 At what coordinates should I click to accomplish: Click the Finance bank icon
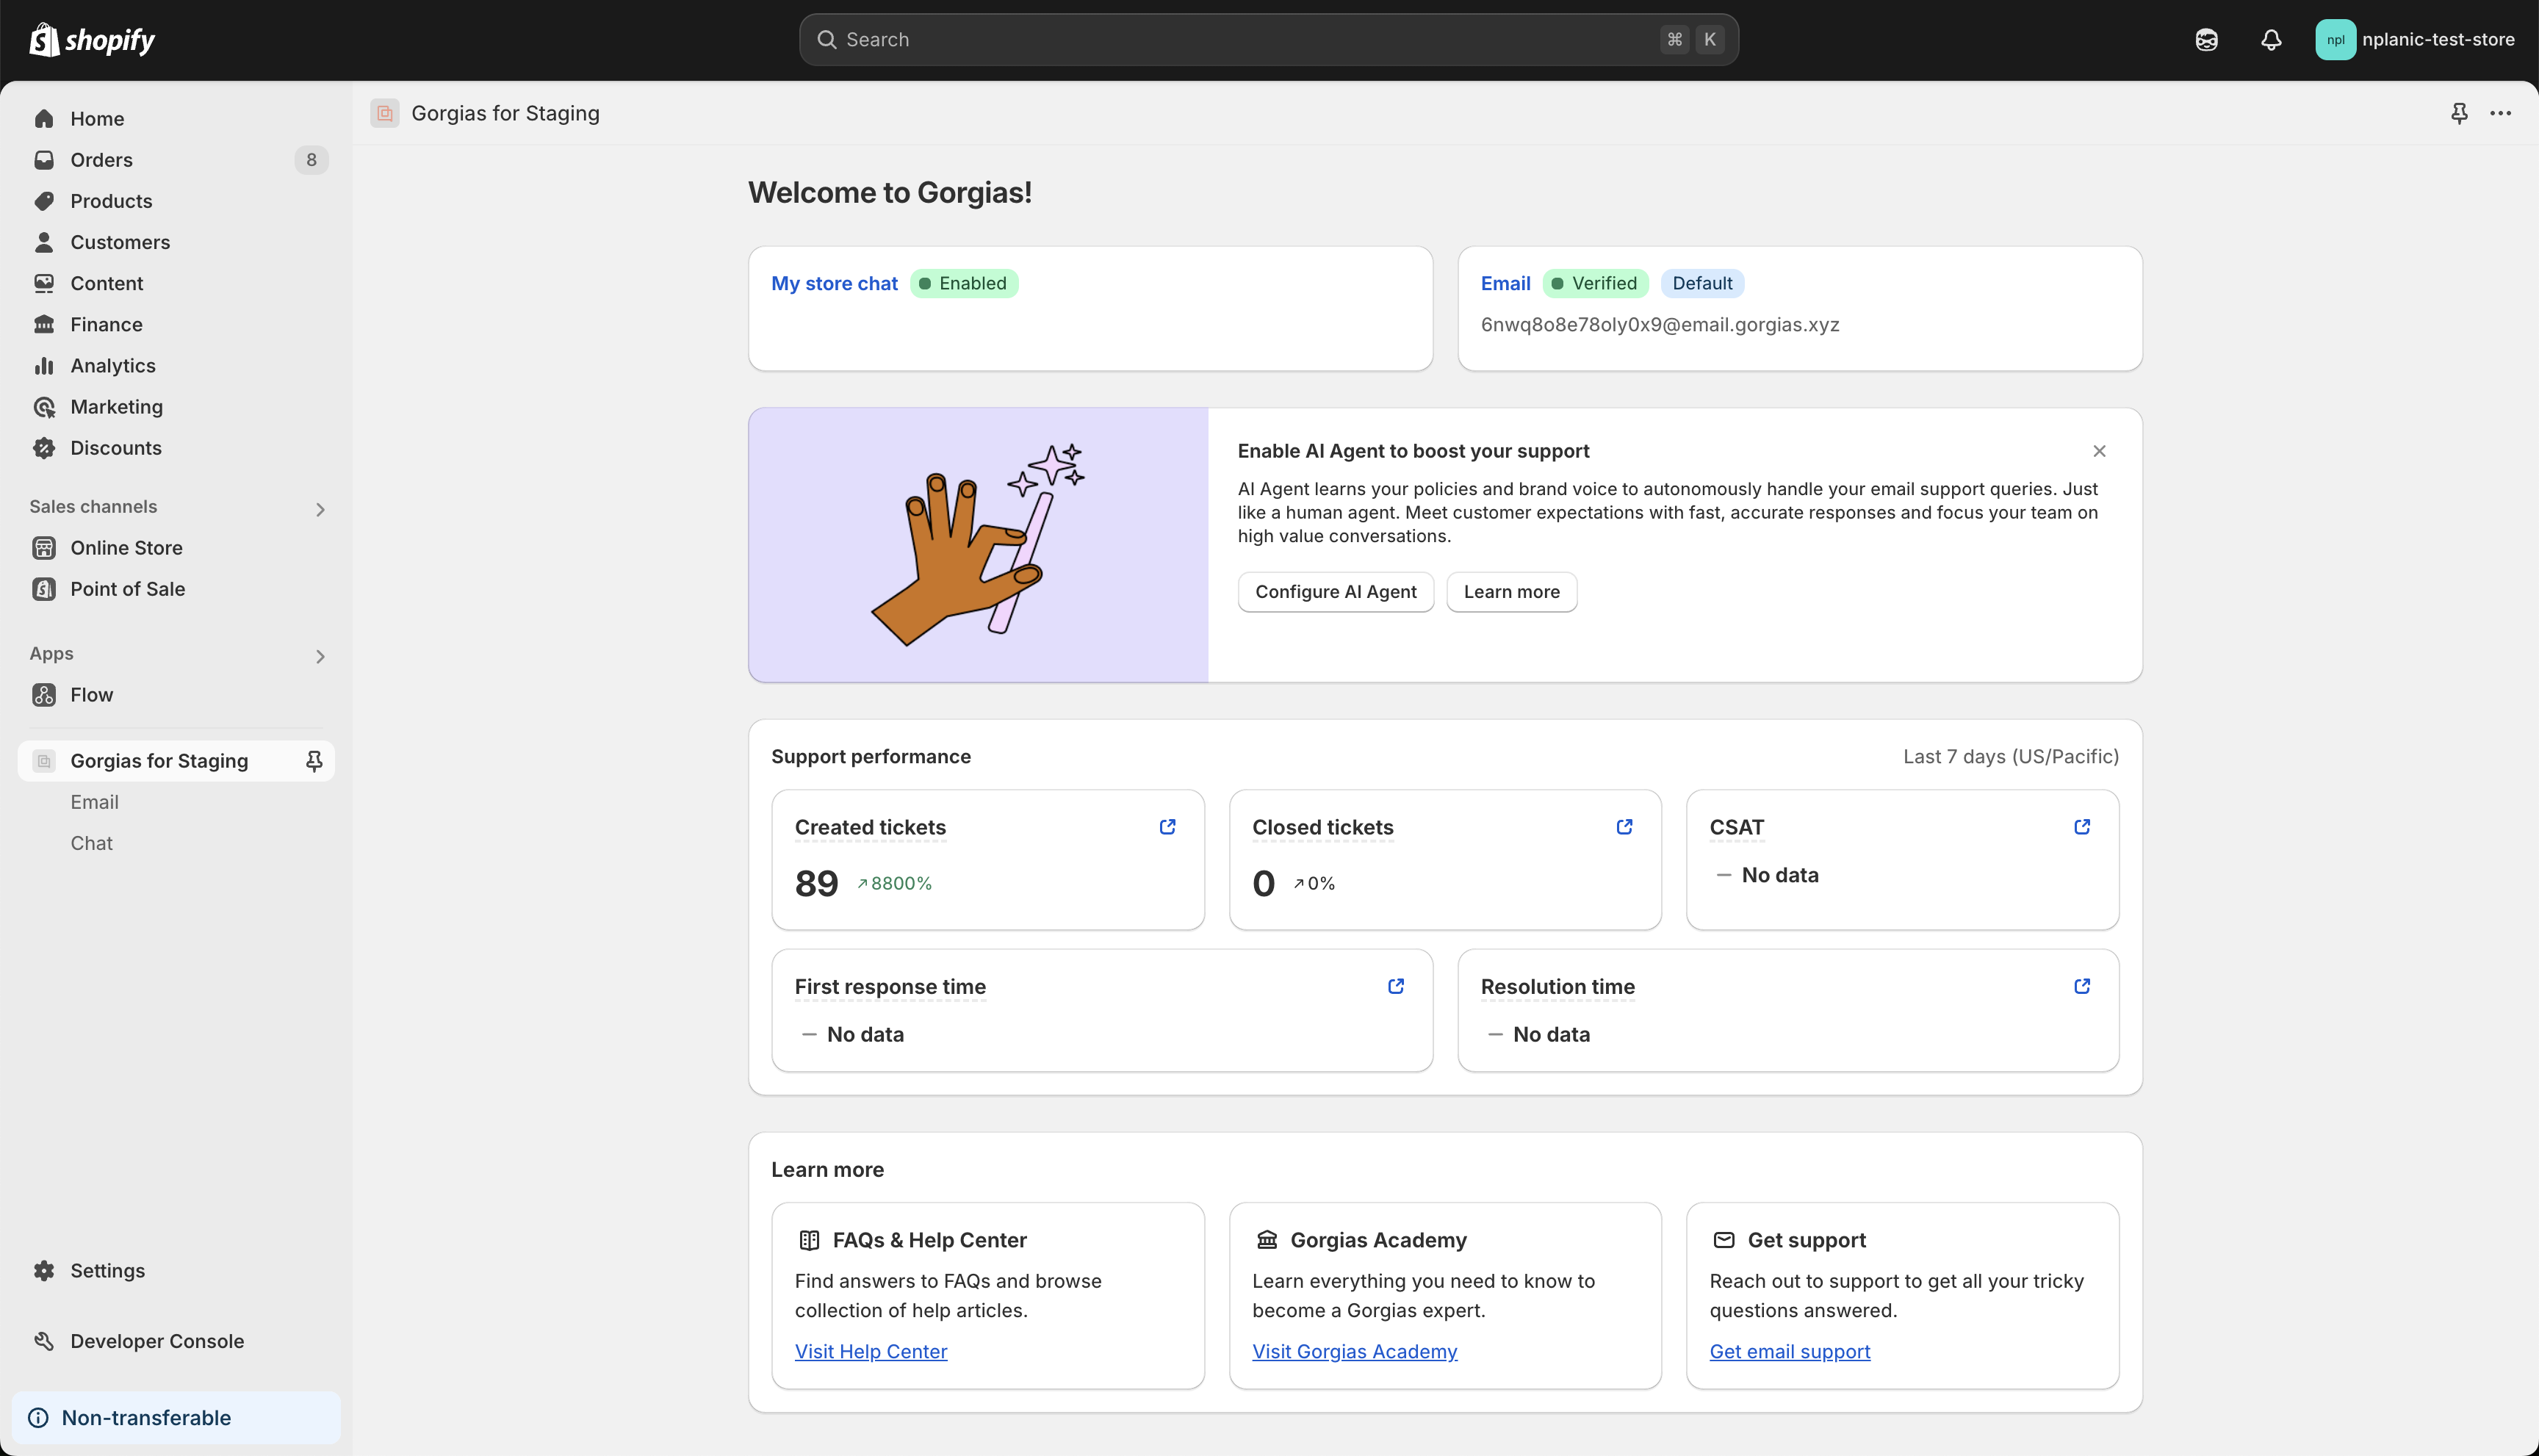44,324
